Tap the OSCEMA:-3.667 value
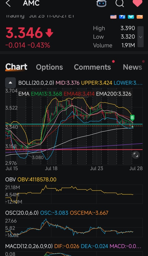Image resolution: width=148 pixels, height=256 pixels. click(x=89, y=213)
